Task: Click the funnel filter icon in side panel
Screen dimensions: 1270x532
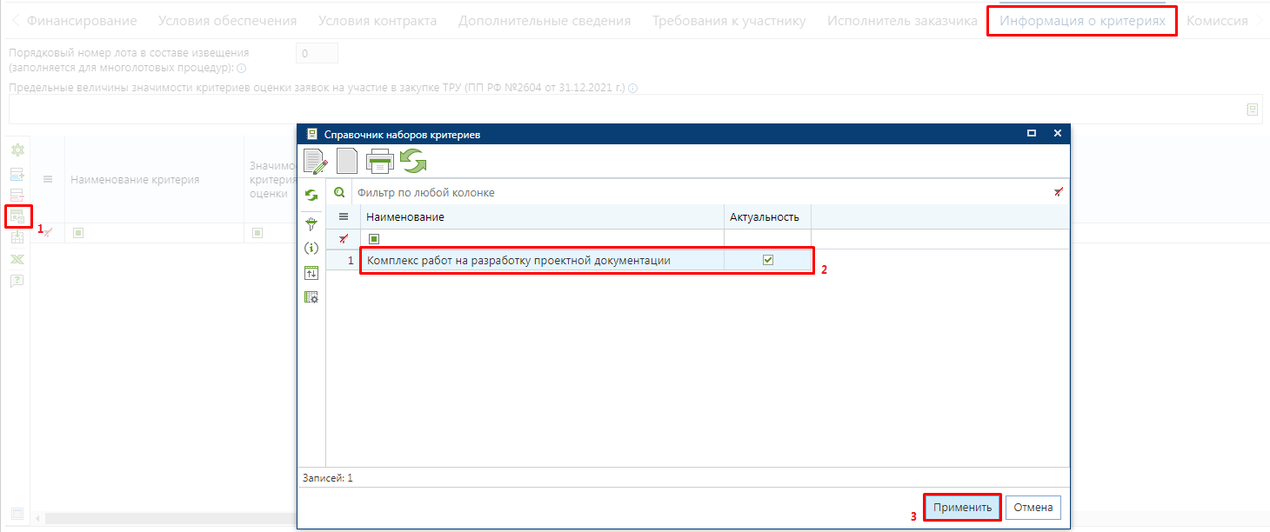Action: coord(311,223)
